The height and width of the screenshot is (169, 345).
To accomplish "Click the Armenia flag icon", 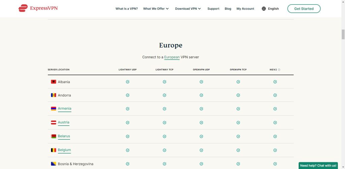I will coord(53,109).
